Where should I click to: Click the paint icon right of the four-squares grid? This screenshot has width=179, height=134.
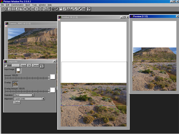click(x=17, y=9)
